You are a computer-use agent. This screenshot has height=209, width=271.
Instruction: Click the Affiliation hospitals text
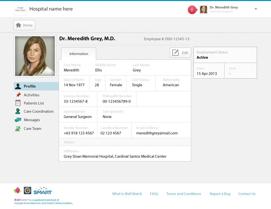(x=115, y=156)
